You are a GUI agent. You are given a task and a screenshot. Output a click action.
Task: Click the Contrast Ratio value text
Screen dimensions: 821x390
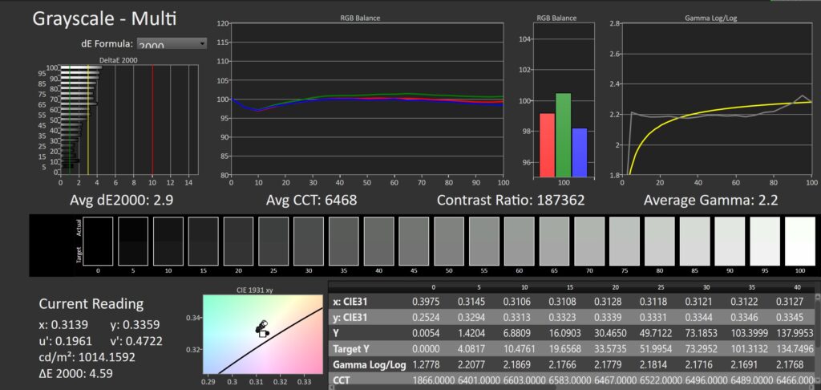coord(512,199)
